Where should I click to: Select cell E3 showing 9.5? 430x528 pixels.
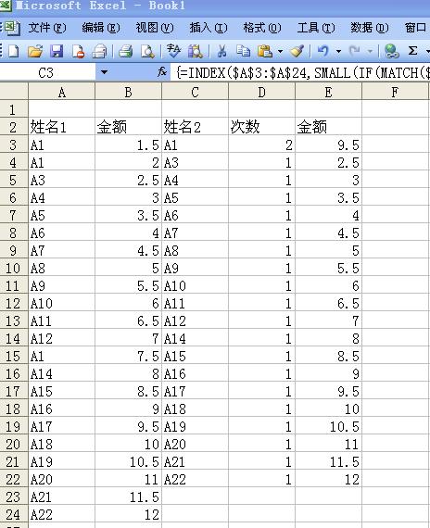click(329, 145)
